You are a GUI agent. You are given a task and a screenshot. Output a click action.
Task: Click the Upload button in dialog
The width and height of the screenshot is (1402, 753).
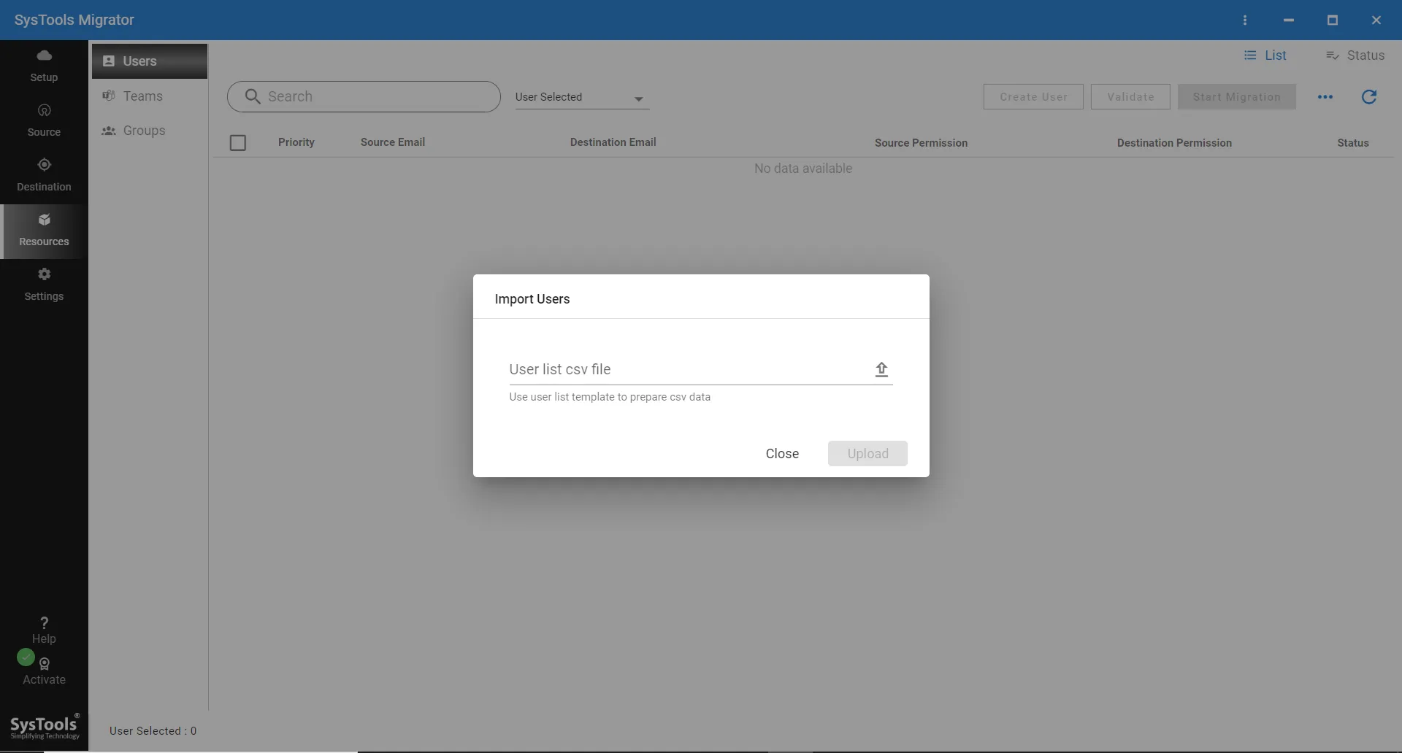point(867,453)
